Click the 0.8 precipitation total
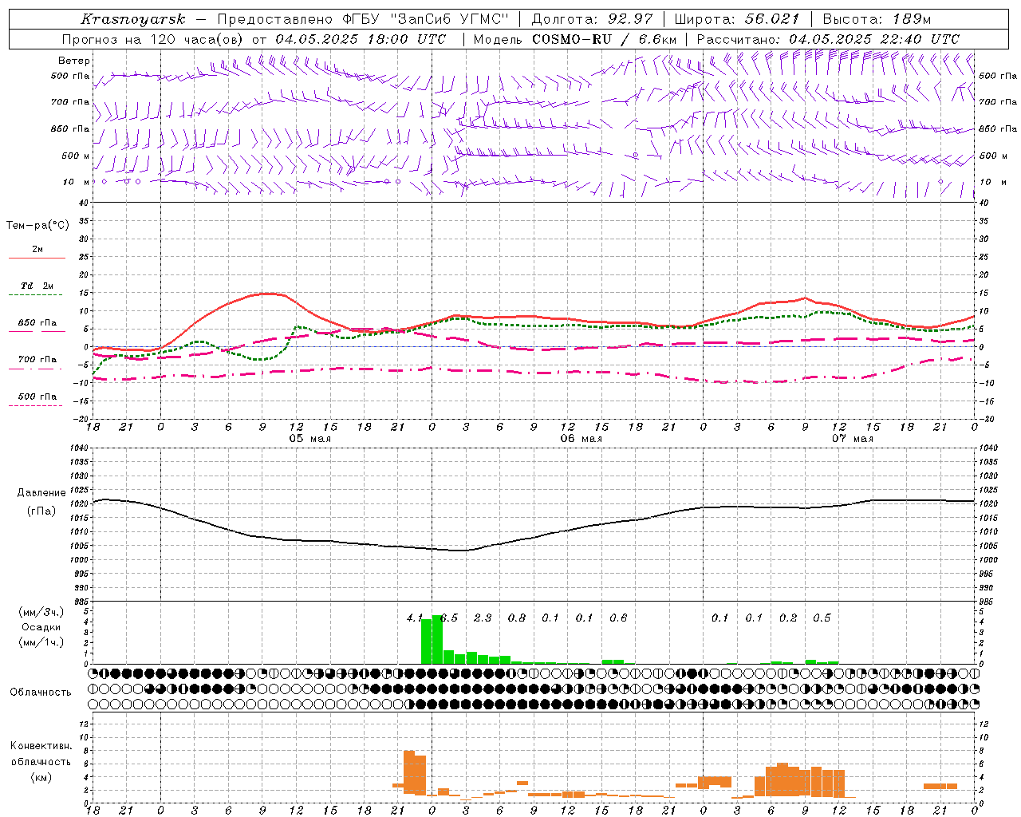 point(517,618)
